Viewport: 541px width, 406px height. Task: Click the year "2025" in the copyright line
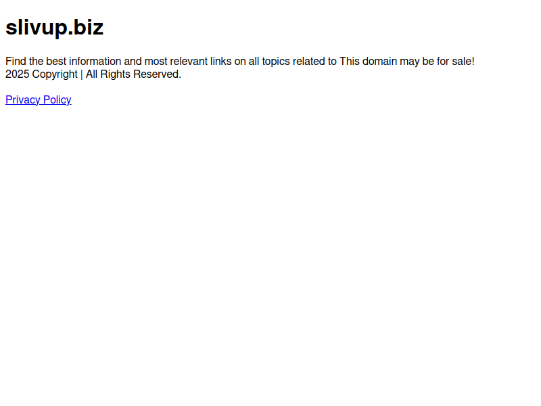[x=18, y=74]
